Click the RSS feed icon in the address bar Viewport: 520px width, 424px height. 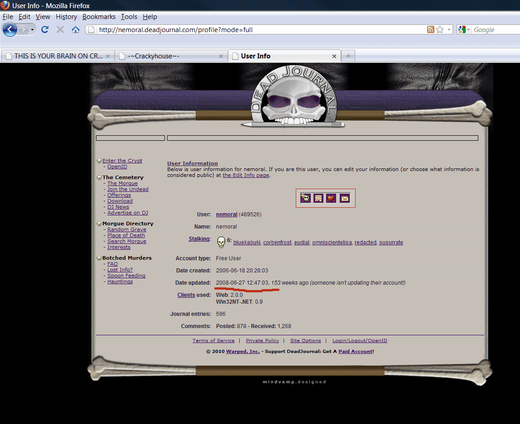click(430, 30)
